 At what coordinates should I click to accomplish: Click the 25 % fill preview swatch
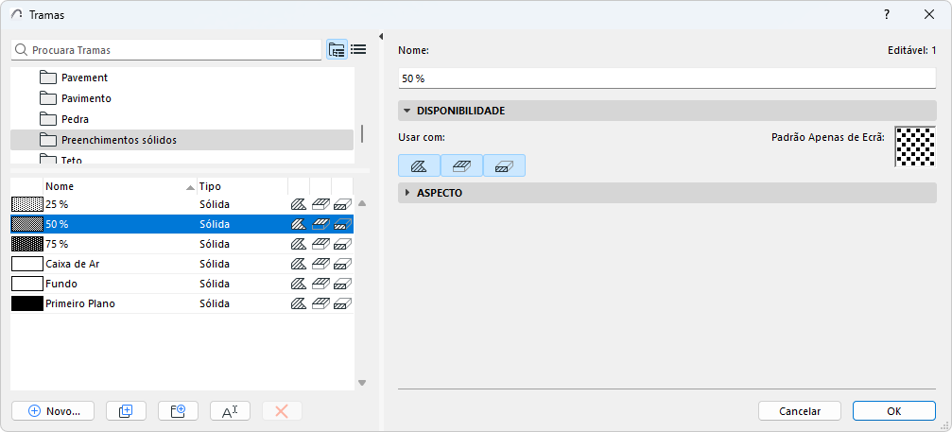click(x=27, y=204)
